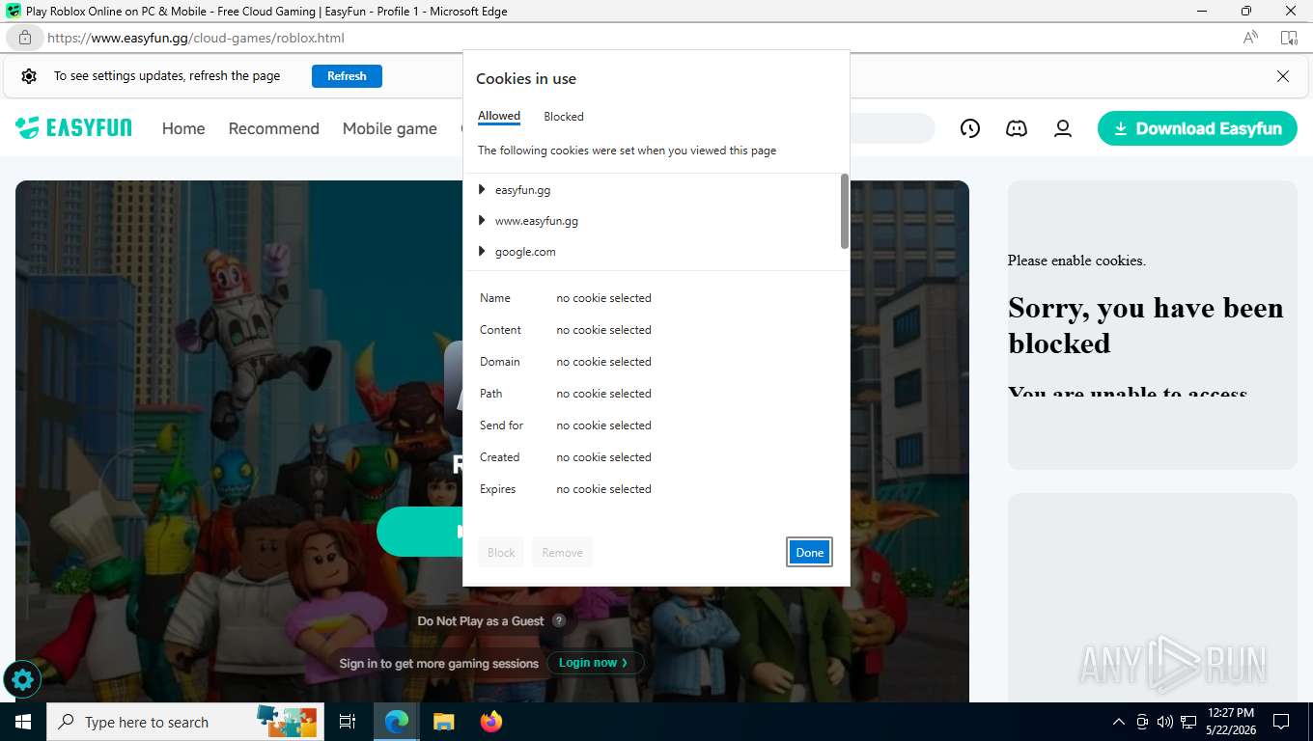Switch to the Blocked cookies tab
Image resolution: width=1313 pixels, height=741 pixels.
pyautogui.click(x=564, y=117)
